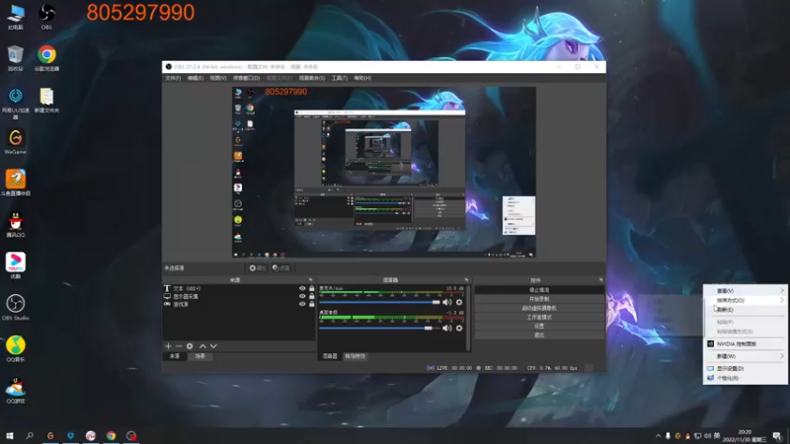Image resolution: width=790 pixels, height=444 pixels.
Task: Mute the 桌面音频 speaker icon
Action: click(447, 328)
